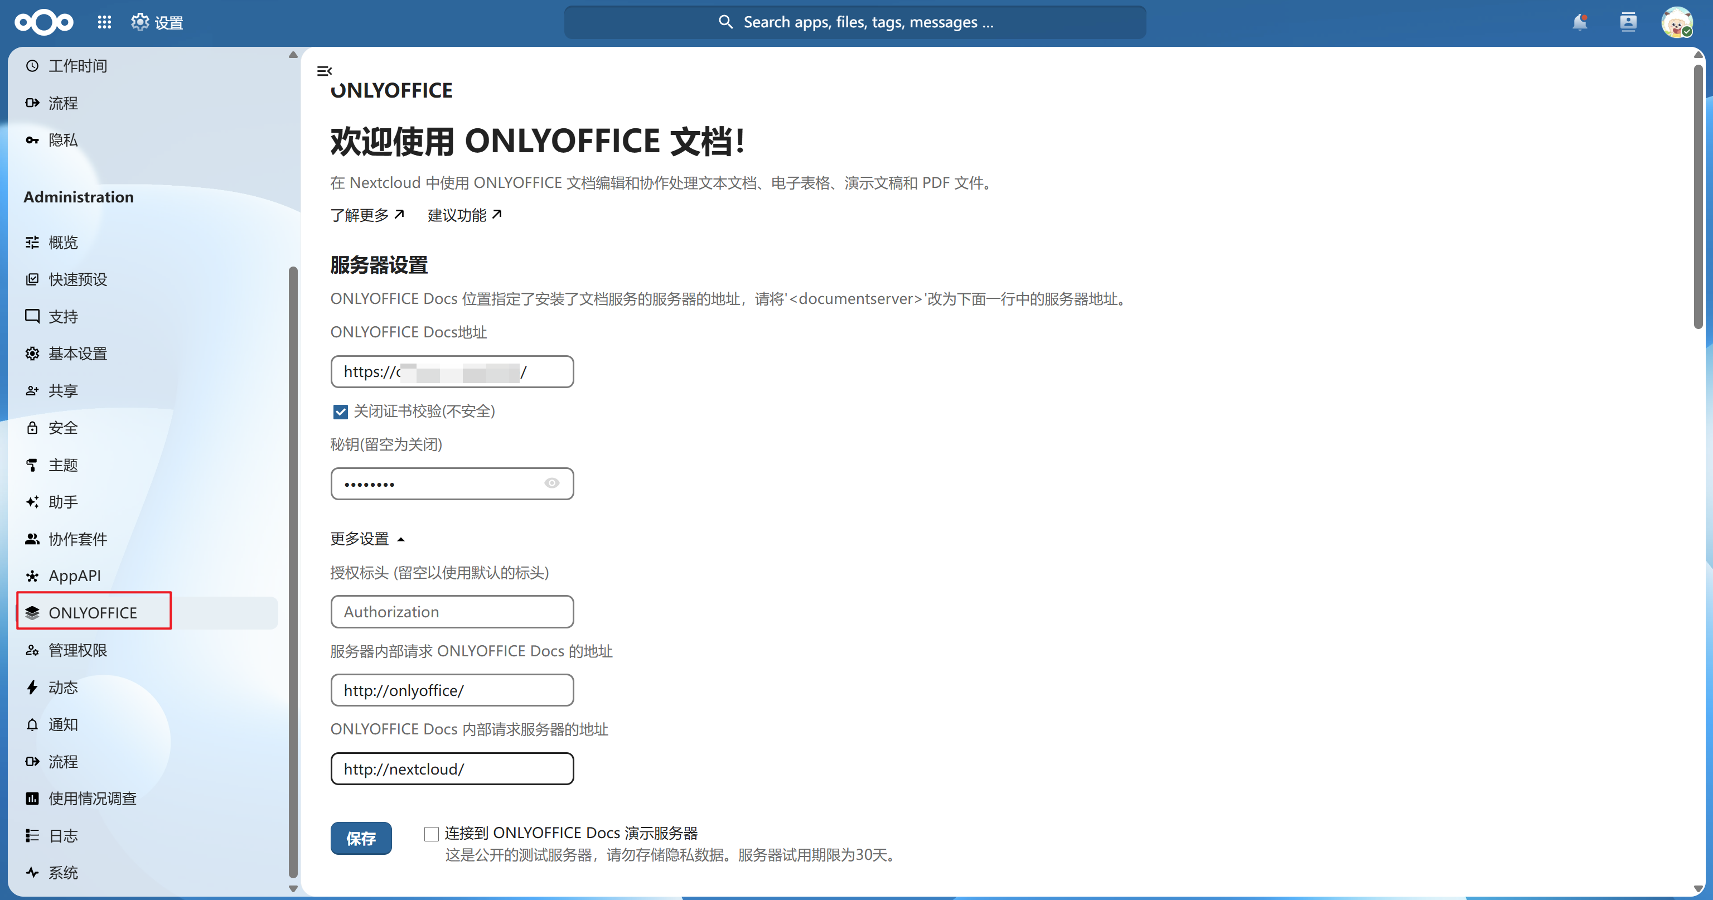Toggle the sidebar navigation collapse icon

(325, 70)
